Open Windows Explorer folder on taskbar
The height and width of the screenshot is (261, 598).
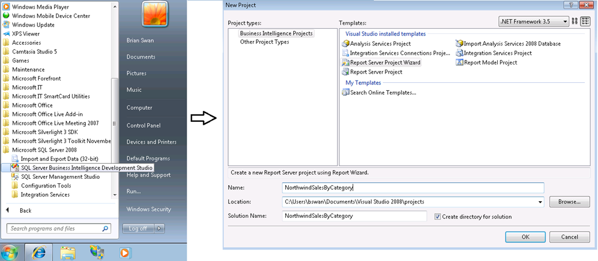click(68, 252)
